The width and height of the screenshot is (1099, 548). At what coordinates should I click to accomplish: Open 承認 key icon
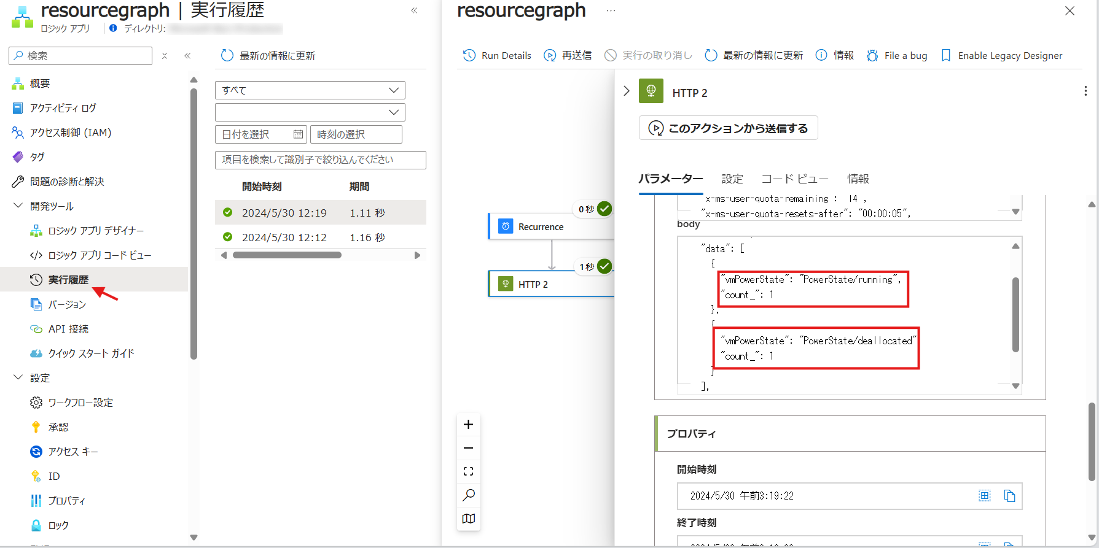pyautogui.click(x=36, y=427)
